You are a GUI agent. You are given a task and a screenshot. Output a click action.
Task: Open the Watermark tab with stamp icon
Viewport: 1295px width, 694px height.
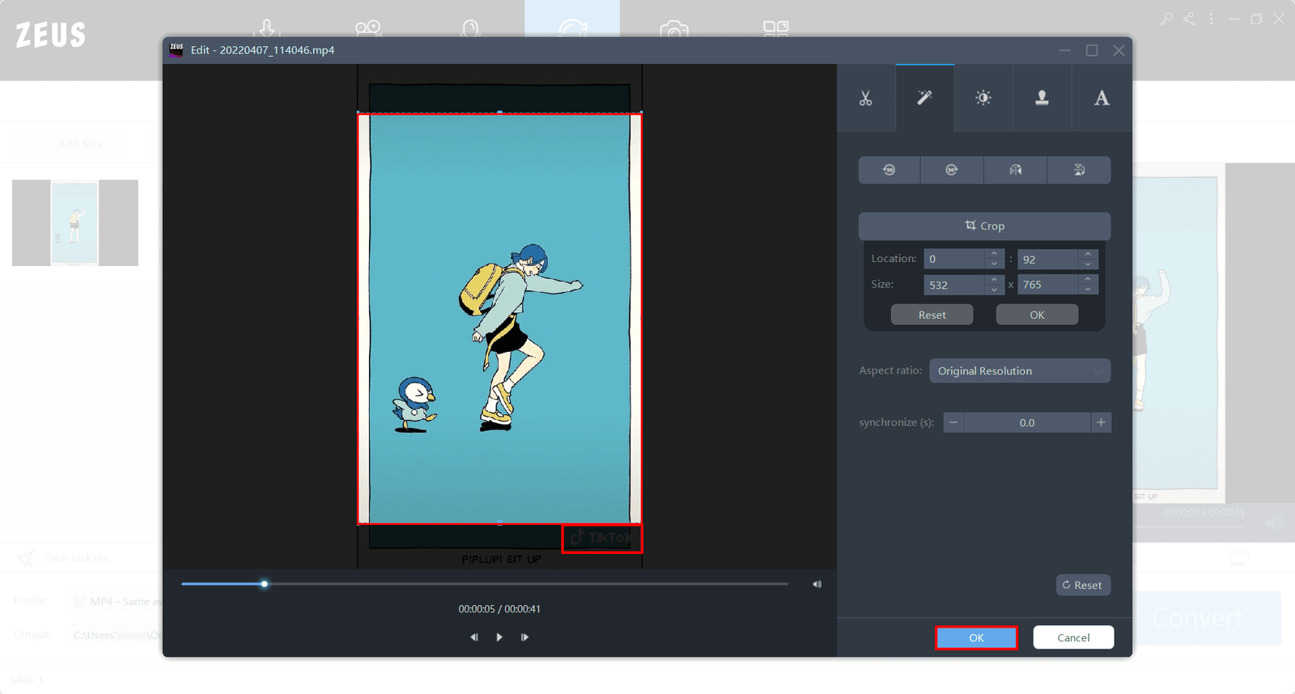tap(1042, 98)
